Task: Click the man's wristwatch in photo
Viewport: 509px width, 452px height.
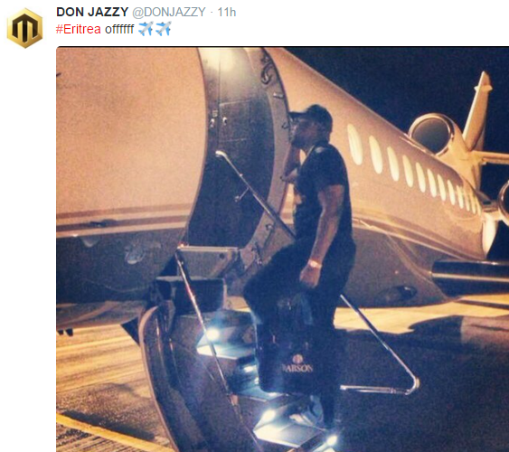Action: pos(314,264)
